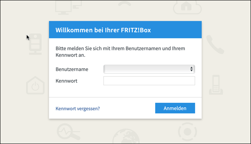Click the Benutzername label
The width and height of the screenshot is (251, 144).
tap(72, 69)
